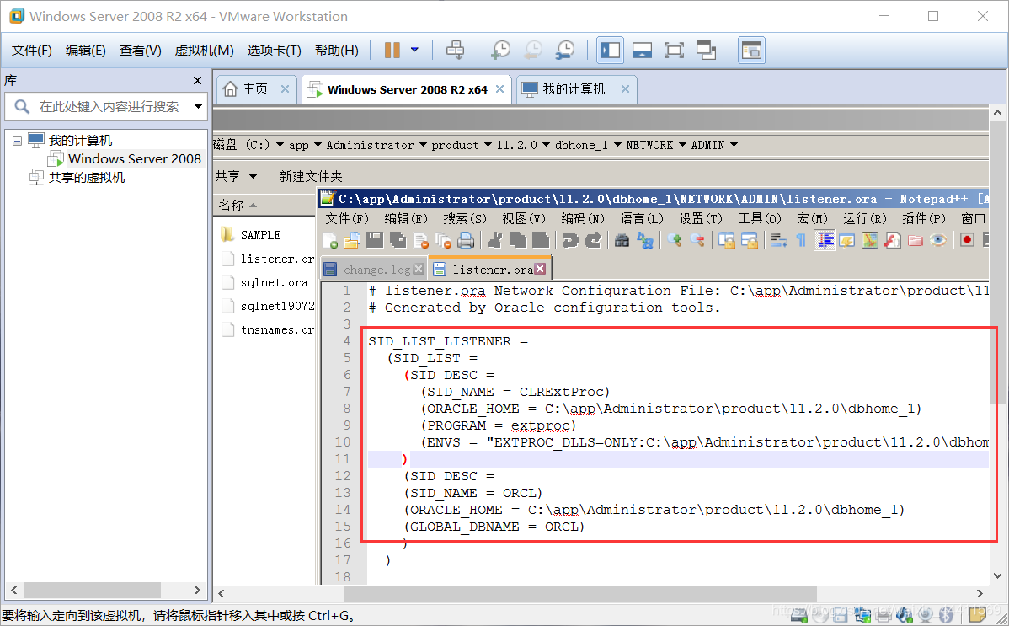Click Notepad++ Find binoculars icon
This screenshot has width=1009, height=626.
point(622,240)
